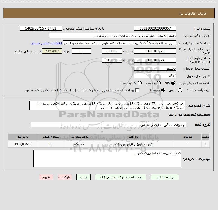218x210 pixels.
Task: Click the buyer organization name field
Action: click(x=113, y=36)
